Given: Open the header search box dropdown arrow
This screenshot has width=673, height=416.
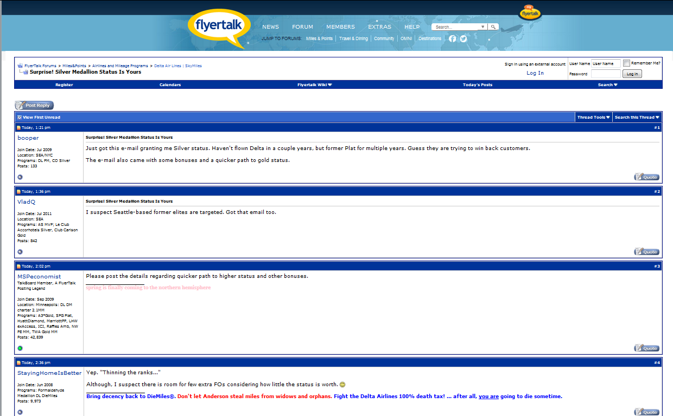Looking at the screenshot, I should coord(482,27).
